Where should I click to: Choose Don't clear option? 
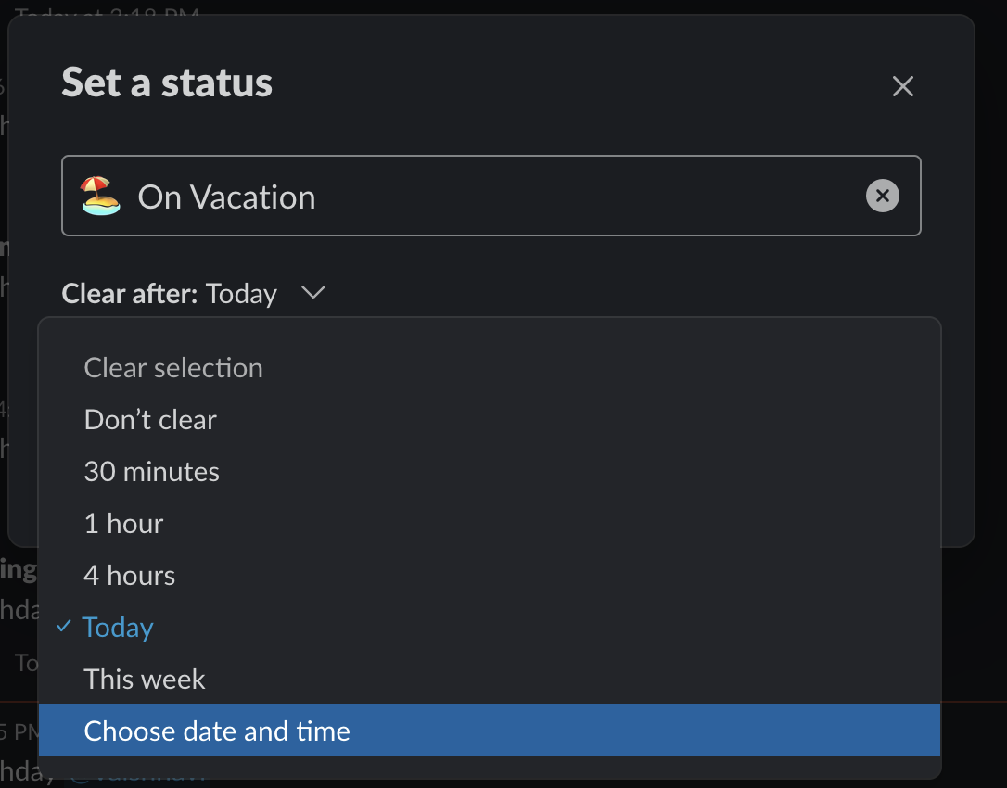point(490,420)
